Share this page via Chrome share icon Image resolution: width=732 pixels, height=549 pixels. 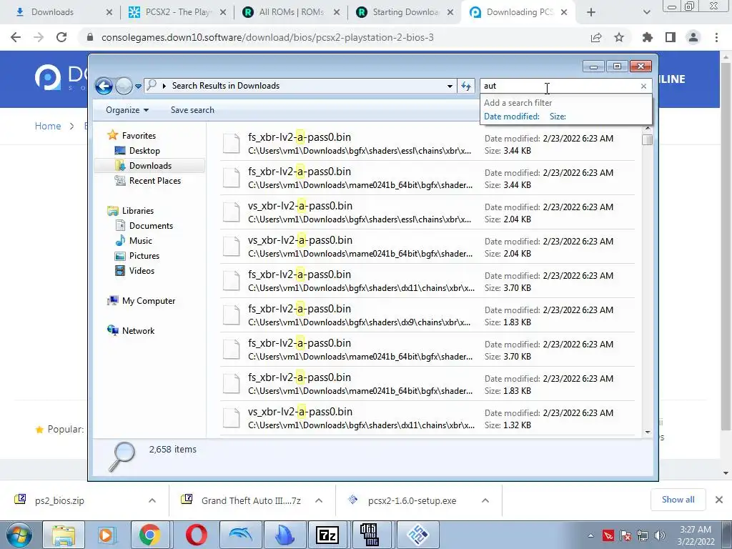pyautogui.click(x=596, y=37)
